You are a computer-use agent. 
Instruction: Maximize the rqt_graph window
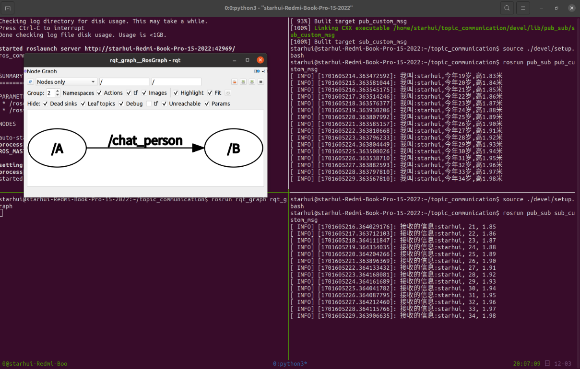(x=248, y=60)
